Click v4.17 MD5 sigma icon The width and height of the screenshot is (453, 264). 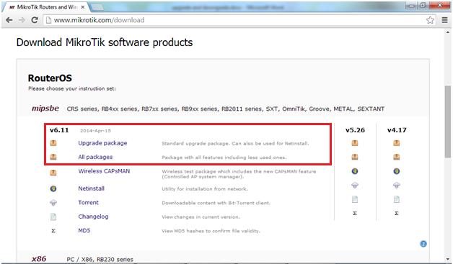pyautogui.click(x=397, y=213)
